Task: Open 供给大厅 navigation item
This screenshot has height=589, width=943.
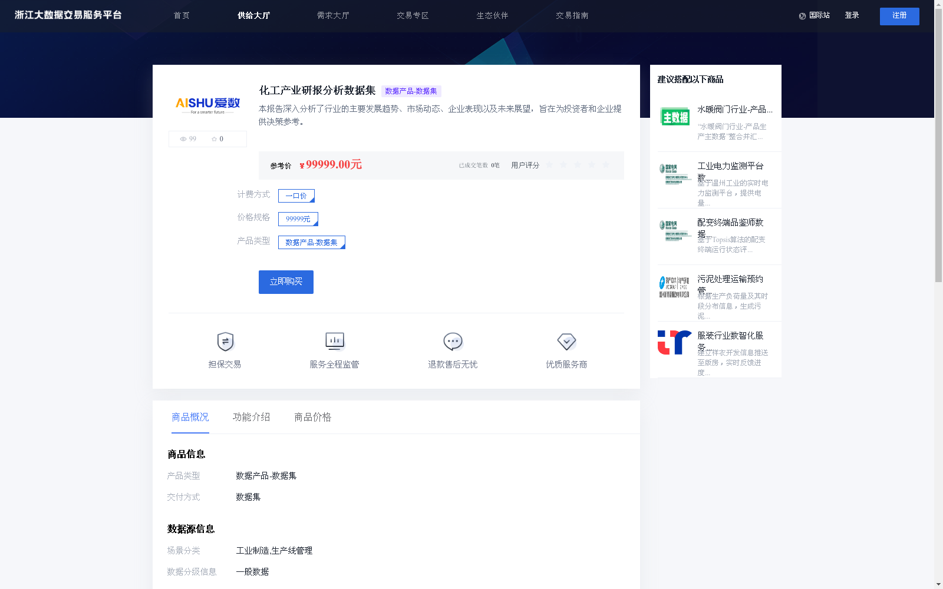Action: (x=254, y=15)
